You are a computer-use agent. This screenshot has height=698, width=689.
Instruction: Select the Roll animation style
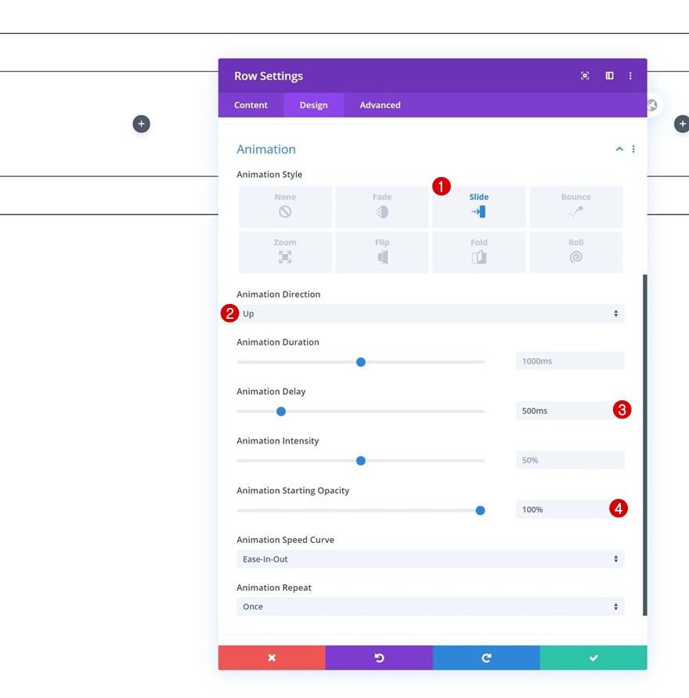click(576, 252)
